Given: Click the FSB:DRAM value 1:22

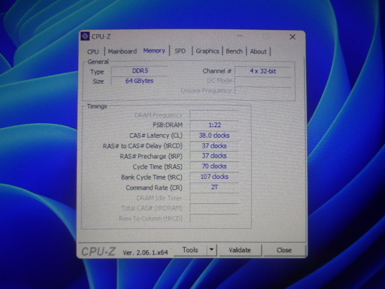Looking at the screenshot, I should [x=215, y=125].
